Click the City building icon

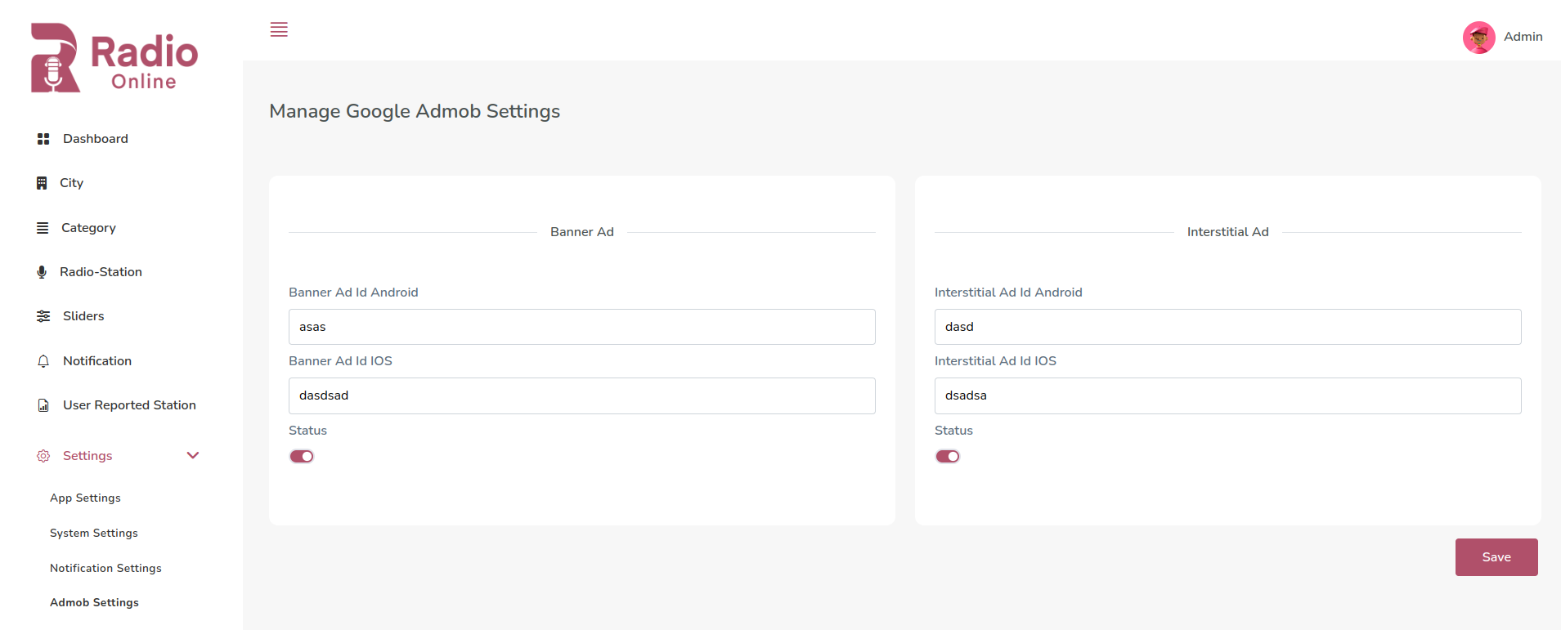point(42,183)
